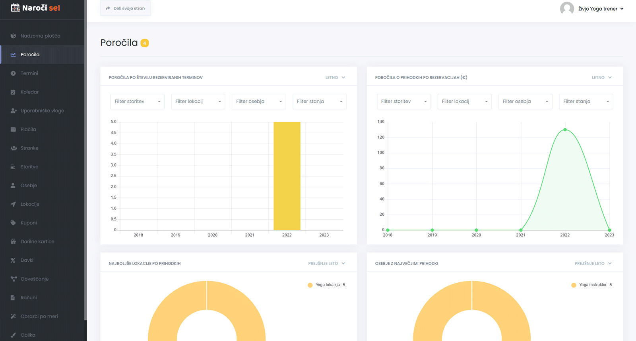The image size is (636, 341).
Task: Expand PREJŠNJE LETO selector for staff chart
Action: point(593,263)
